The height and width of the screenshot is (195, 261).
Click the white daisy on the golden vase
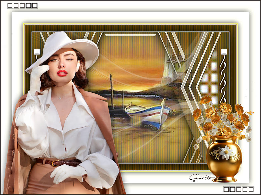(226, 152)
